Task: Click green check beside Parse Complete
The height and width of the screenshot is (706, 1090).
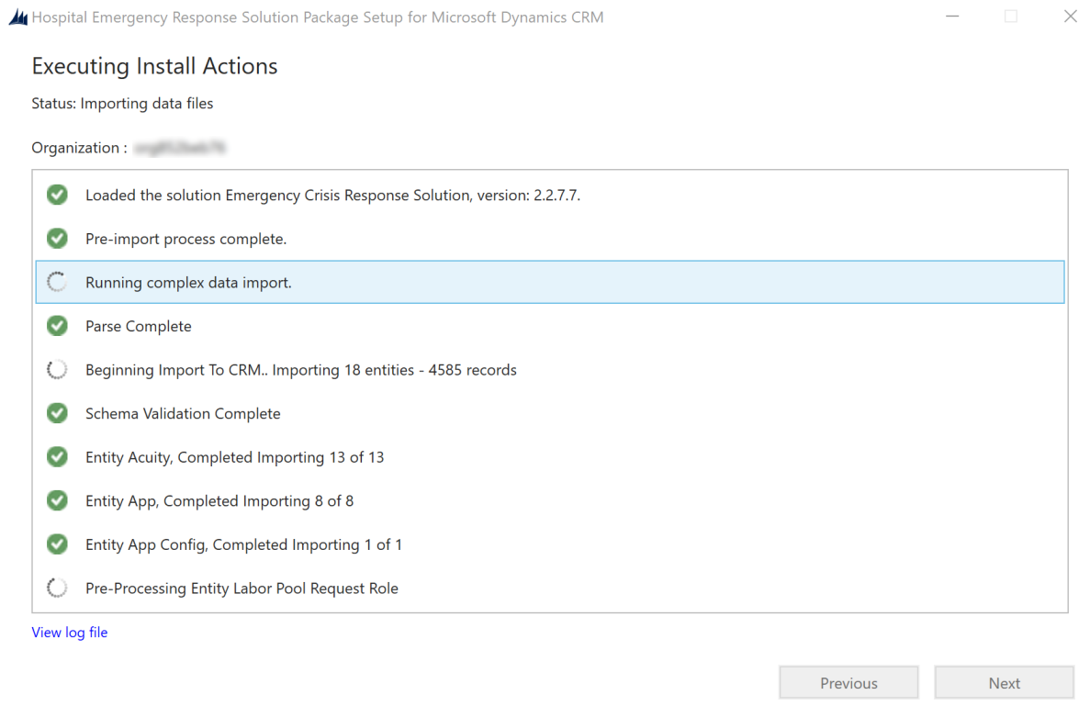Action: point(57,326)
